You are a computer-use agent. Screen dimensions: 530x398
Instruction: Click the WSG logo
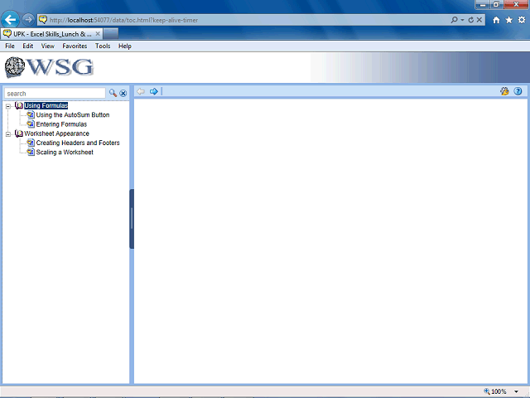pyautogui.click(x=49, y=67)
